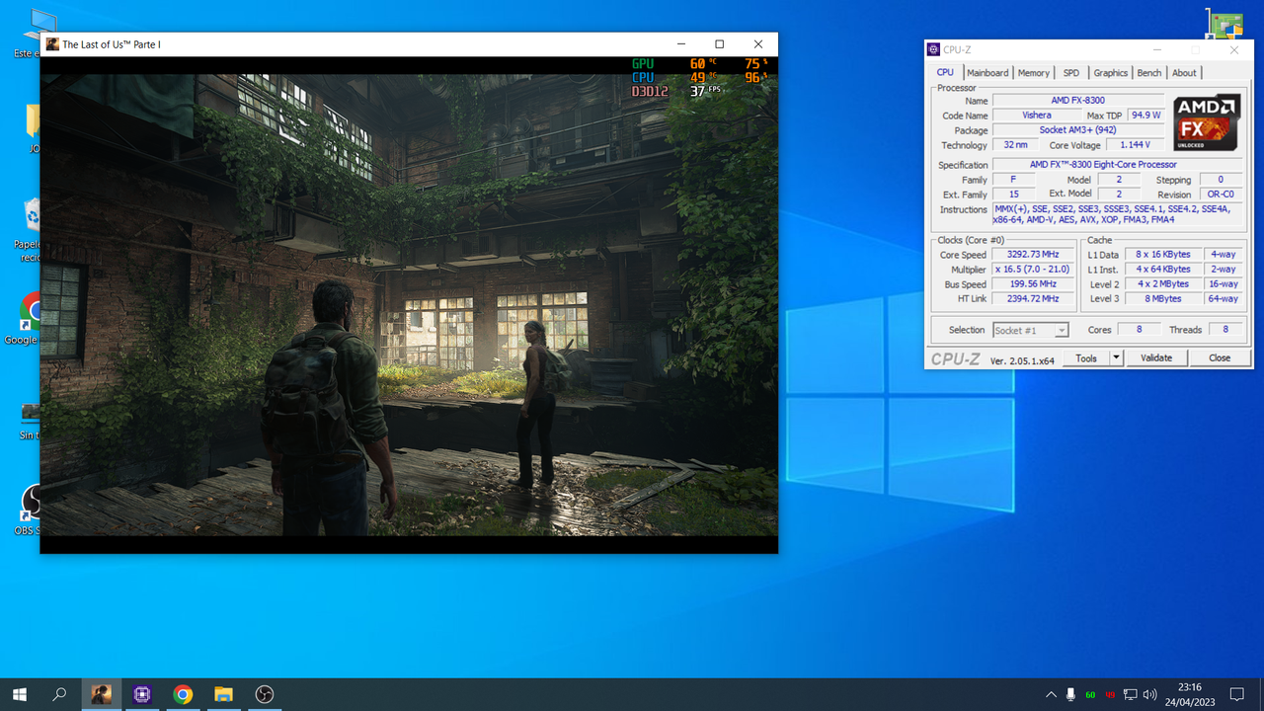Screen dimensions: 1264x711
Task: Open the notification center icon
Action: 1236,694
